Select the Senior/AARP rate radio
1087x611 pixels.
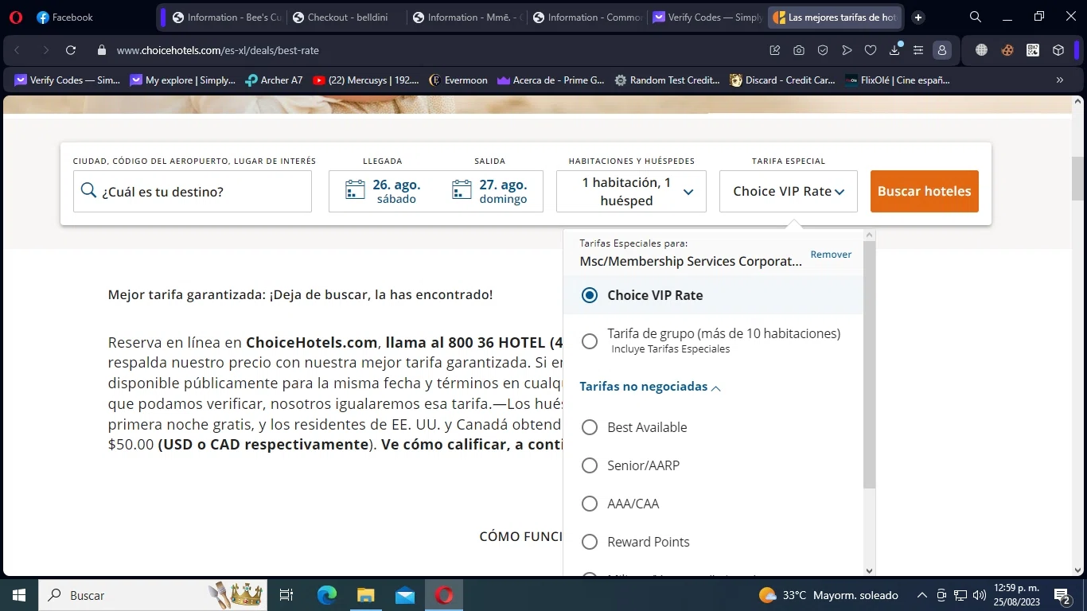tap(590, 465)
